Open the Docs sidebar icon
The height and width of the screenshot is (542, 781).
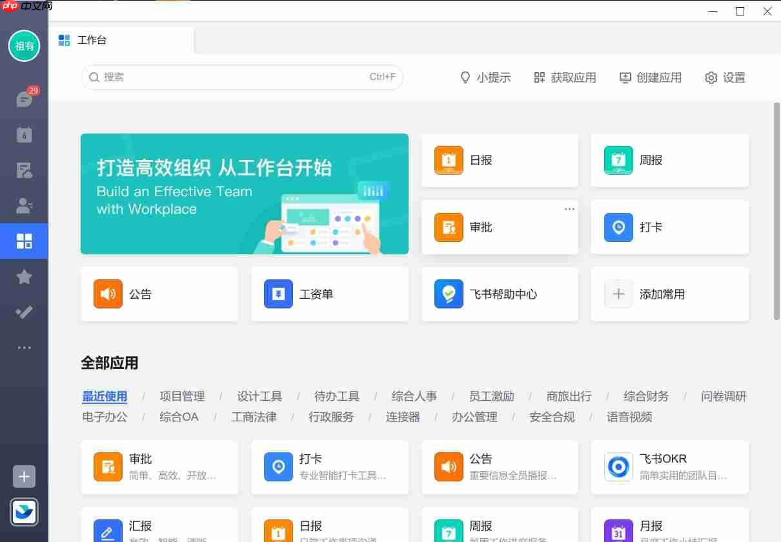pyautogui.click(x=24, y=170)
